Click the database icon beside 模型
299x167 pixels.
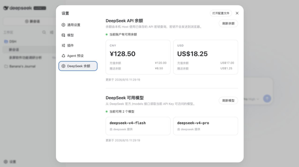tap(63, 35)
